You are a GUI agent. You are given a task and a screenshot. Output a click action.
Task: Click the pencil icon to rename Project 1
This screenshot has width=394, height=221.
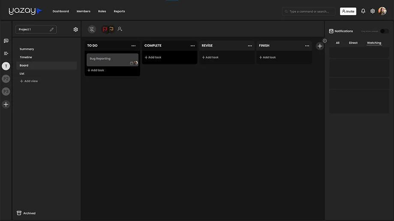click(52, 29)
